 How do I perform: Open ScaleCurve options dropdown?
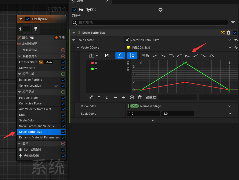tap(230, 114)
